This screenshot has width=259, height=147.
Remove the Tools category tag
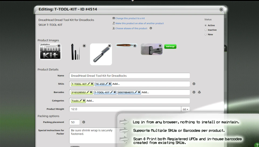(84, 101)
